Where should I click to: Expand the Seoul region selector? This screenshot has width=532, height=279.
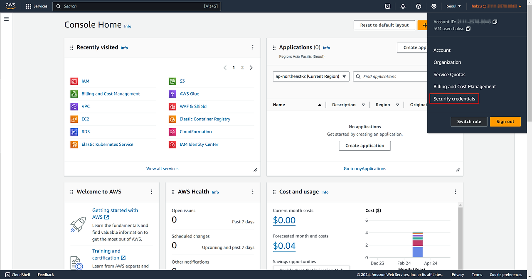pyautogui.click(x=453, y=6)
